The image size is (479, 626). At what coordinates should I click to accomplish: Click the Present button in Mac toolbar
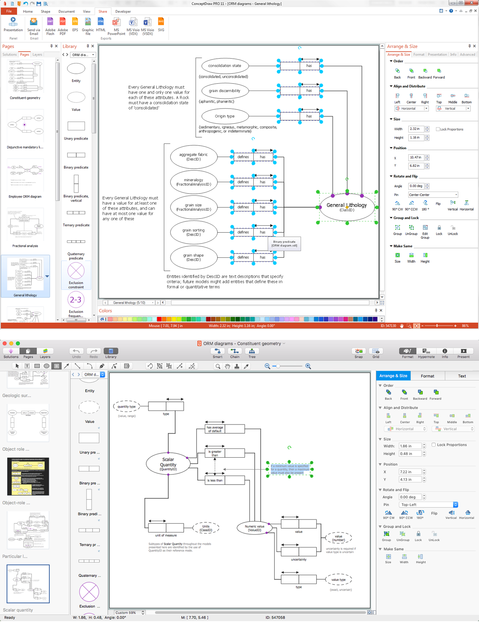tap(463, 353)
